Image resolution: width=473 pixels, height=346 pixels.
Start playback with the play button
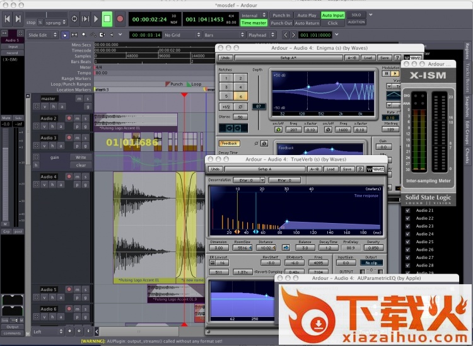tap(96, 19)
